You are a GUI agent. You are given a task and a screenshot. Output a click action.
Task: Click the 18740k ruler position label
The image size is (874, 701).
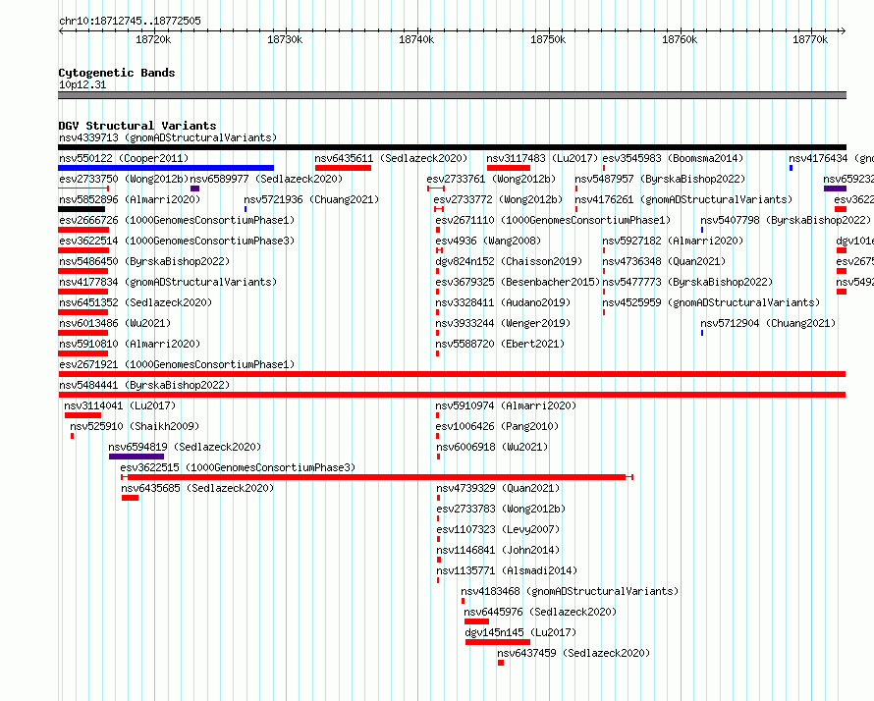pyautogui.click(x=416, y=39)
